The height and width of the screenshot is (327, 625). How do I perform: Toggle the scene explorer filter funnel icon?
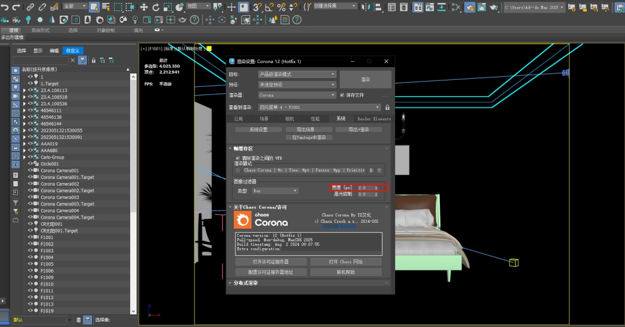(83, 60)
